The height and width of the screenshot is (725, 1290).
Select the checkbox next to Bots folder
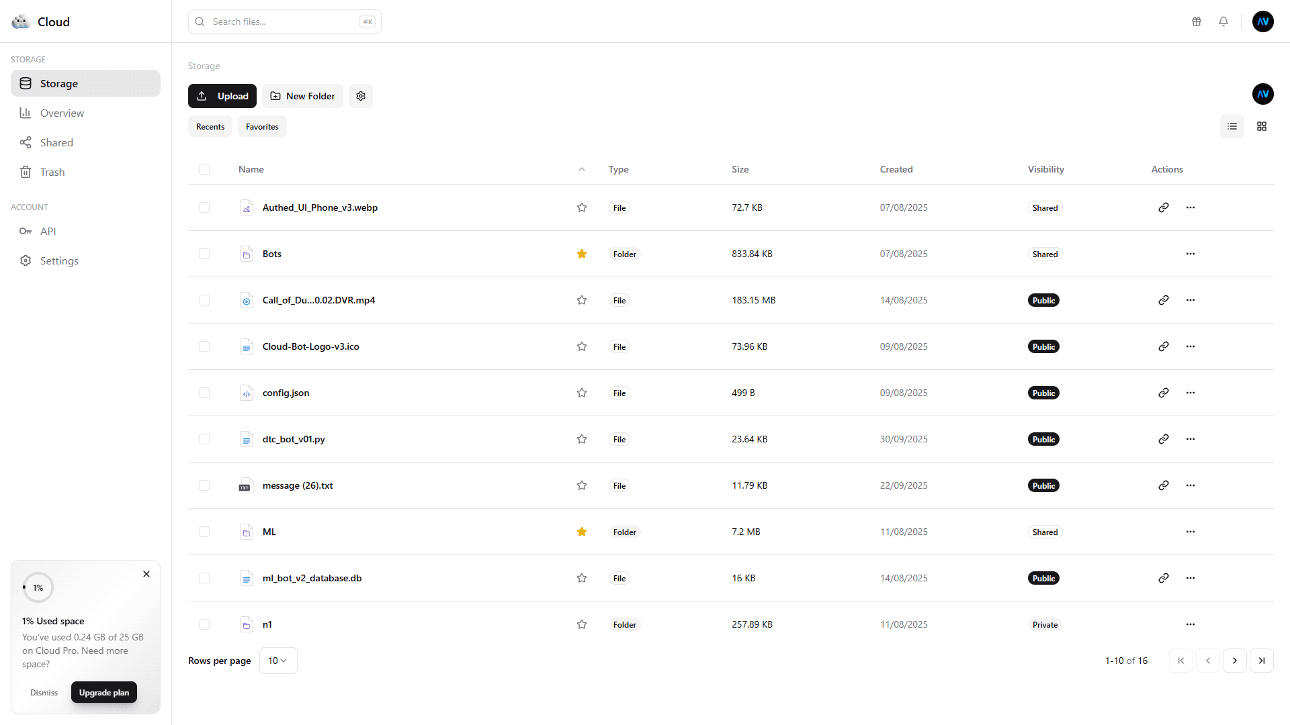204,254
